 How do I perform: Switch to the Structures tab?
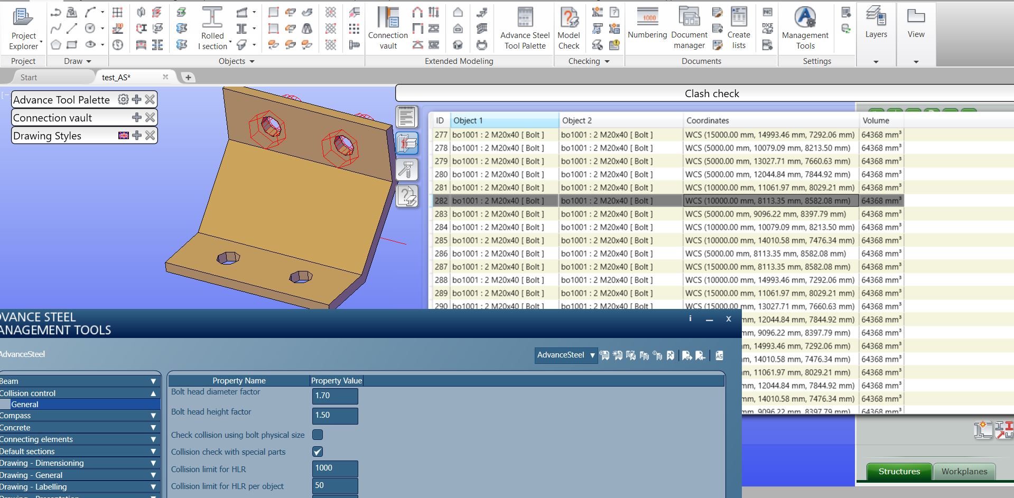click(x=899, y=471)
